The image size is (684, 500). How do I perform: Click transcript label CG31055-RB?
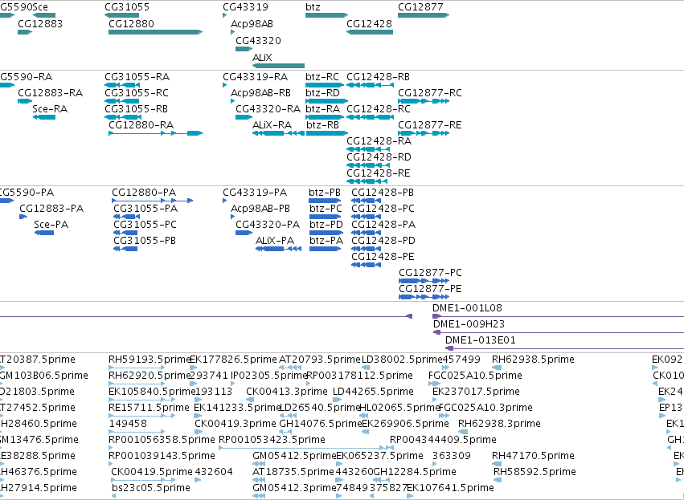coord(136,109)
